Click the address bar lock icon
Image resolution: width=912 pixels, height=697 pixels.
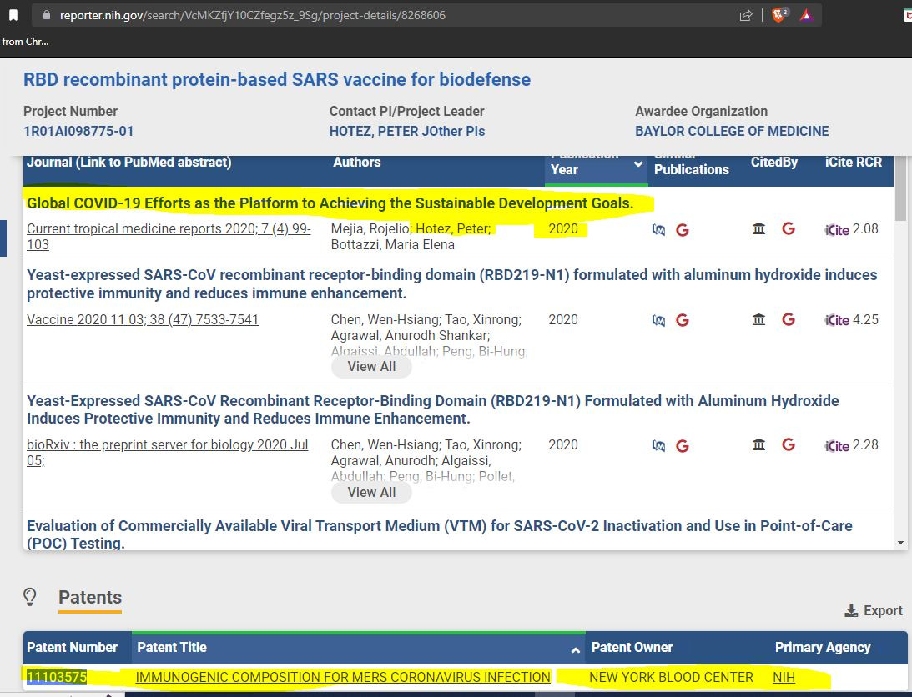coord(47,15)
